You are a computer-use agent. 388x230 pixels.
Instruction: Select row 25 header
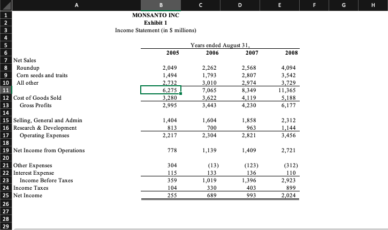point(6,195)
